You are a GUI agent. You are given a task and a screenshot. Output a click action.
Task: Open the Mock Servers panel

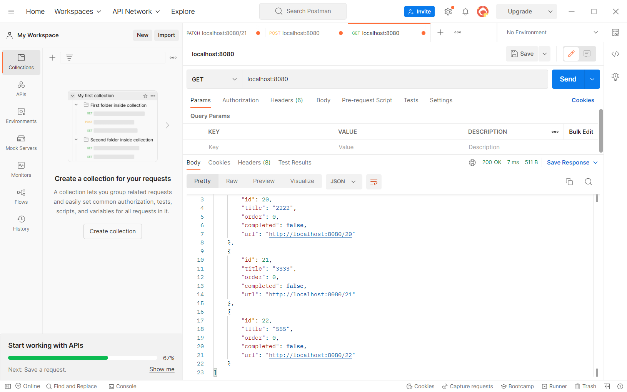21,143
